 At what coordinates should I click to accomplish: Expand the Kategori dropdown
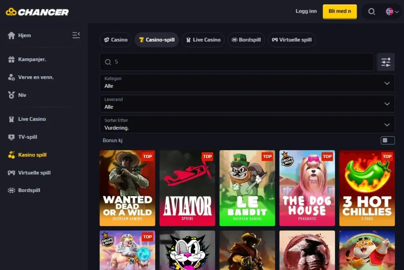click(x=247, y=83)
